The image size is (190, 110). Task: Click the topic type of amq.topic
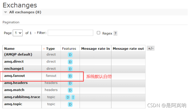[51, 104]
